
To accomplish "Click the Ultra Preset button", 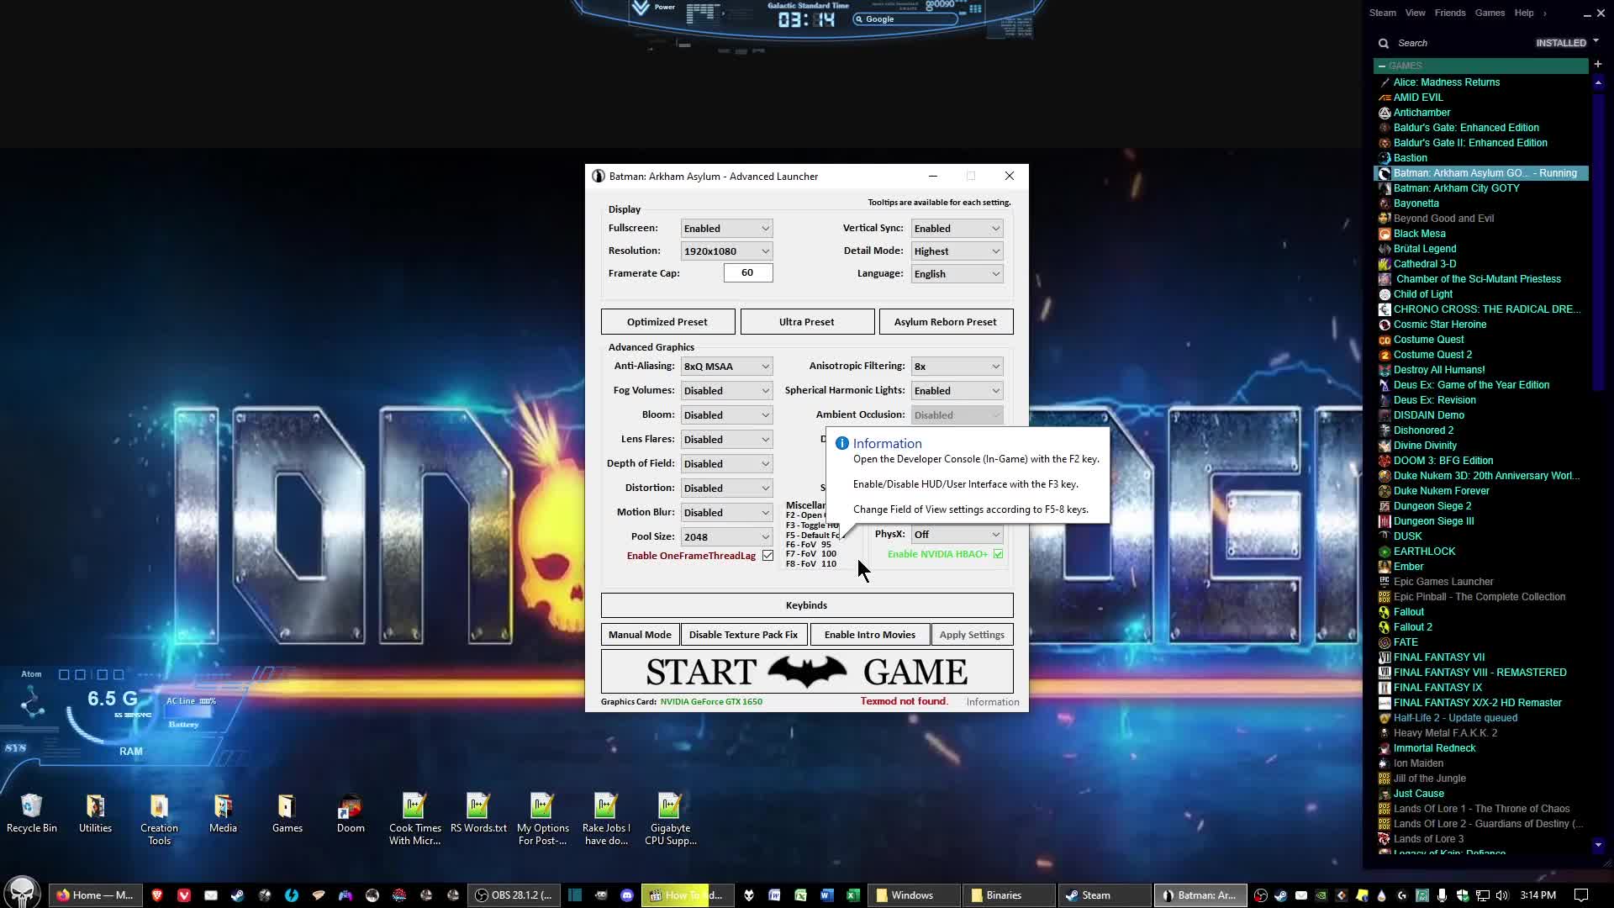I will [x=806, y=321].
